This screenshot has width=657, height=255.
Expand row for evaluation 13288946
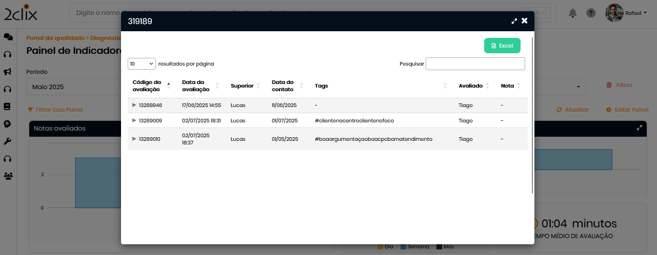[x=134, y=105]
